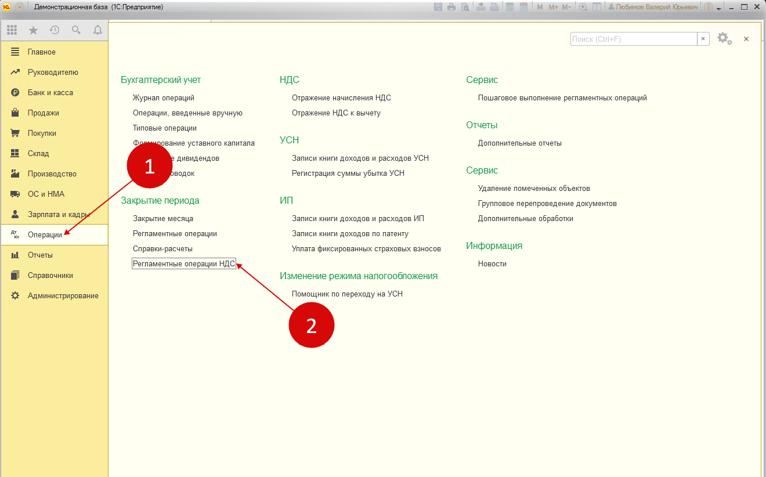
Task: Click the M- memory subtract button
Action: point(566,7)
